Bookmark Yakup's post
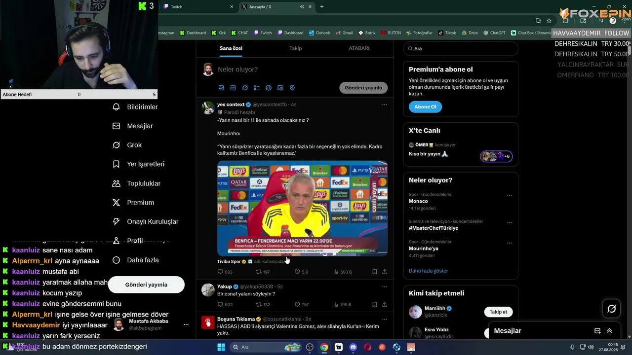Viewport: 632px width, 355px height. 375,305
